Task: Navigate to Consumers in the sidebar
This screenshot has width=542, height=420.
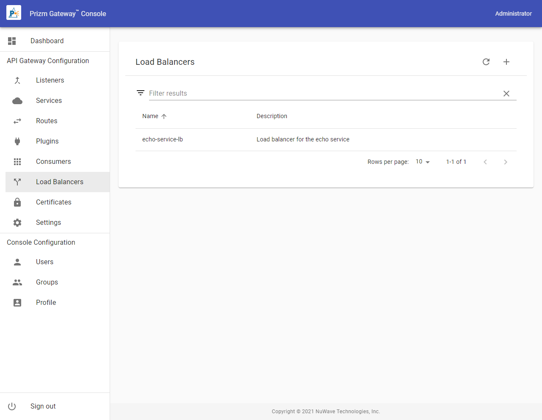Action: click(x=53, y=162)
